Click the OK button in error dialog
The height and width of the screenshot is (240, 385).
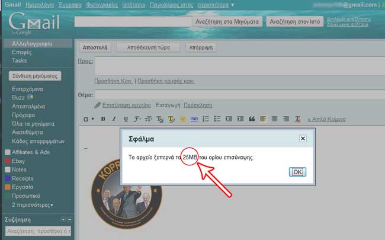click(297, 172)
